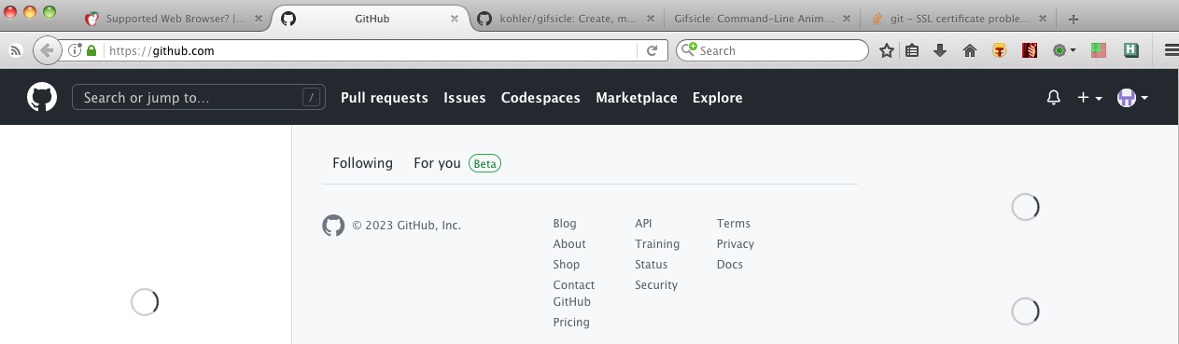
Task: Reload the page with refresh icon
Action: [x=653, y=51]
